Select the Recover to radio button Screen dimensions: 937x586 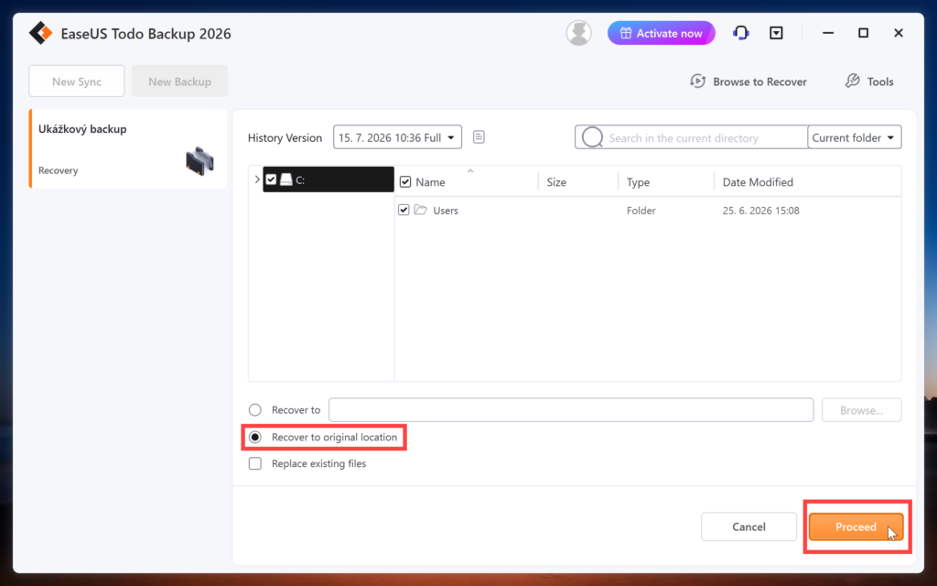point(255,410)
